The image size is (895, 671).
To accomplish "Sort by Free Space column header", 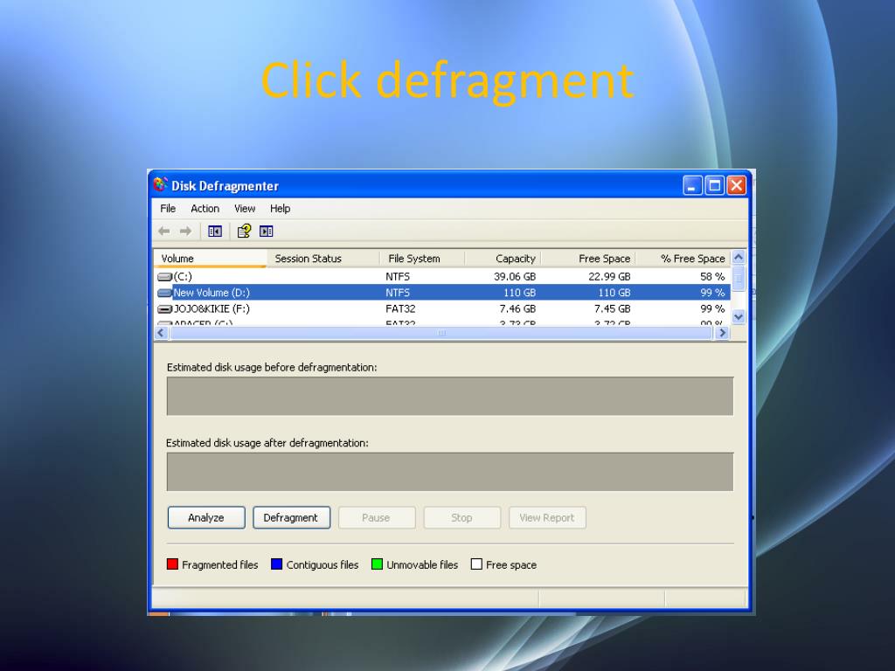I will click(x=588, y=259).
